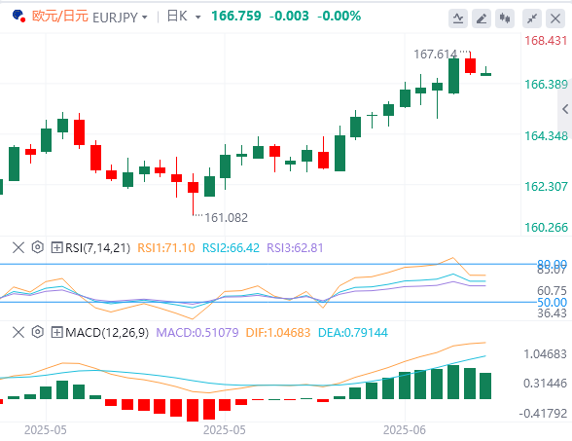Remove the RSI indicator panel
This screenshot has width=572, height=441.
[18, 247]
